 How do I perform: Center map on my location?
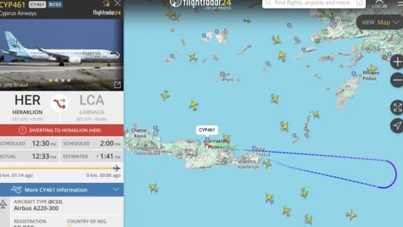coord(397,126)
